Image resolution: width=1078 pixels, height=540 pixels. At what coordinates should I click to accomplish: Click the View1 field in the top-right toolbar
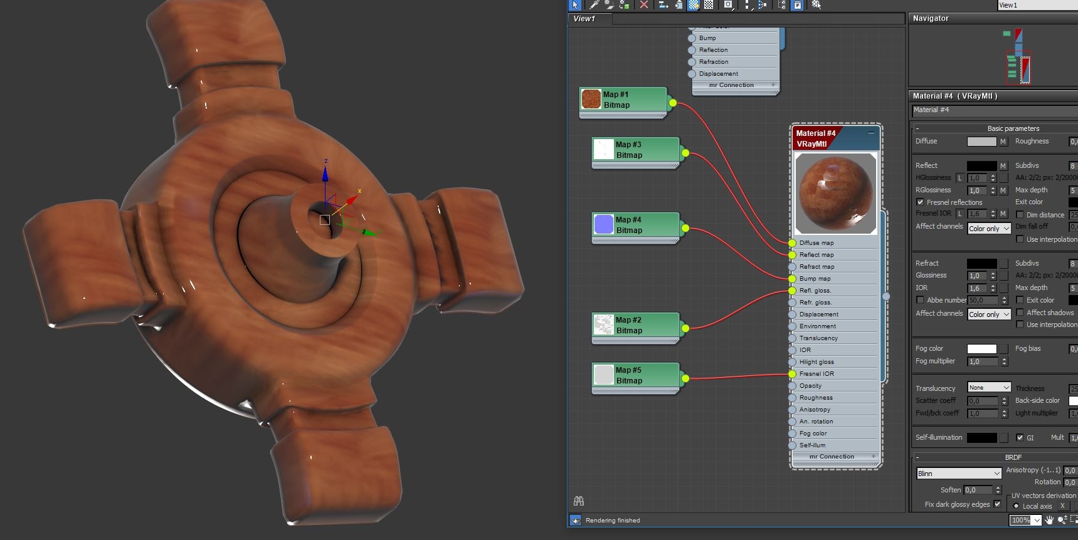click(x=1037, y=5)
